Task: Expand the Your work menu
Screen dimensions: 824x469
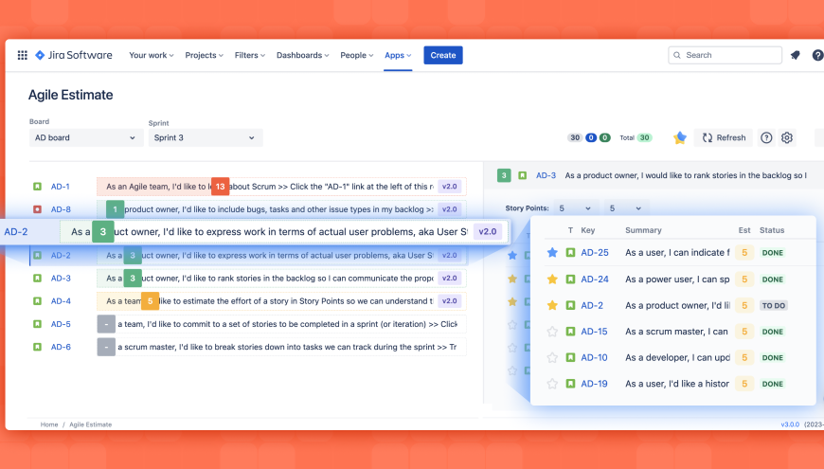Action: point(152,55)
